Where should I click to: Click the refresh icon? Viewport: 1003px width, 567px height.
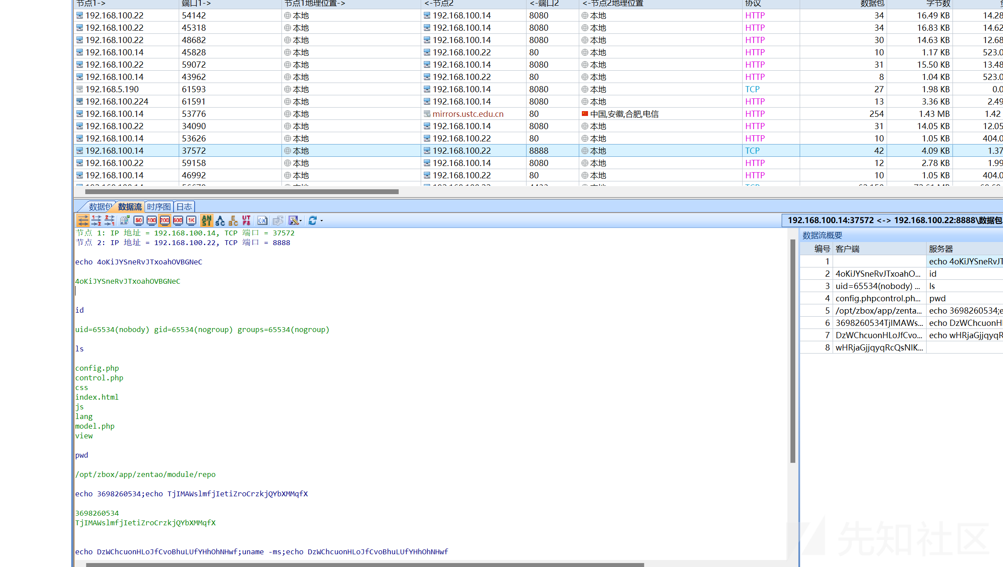tap(313, 220)
